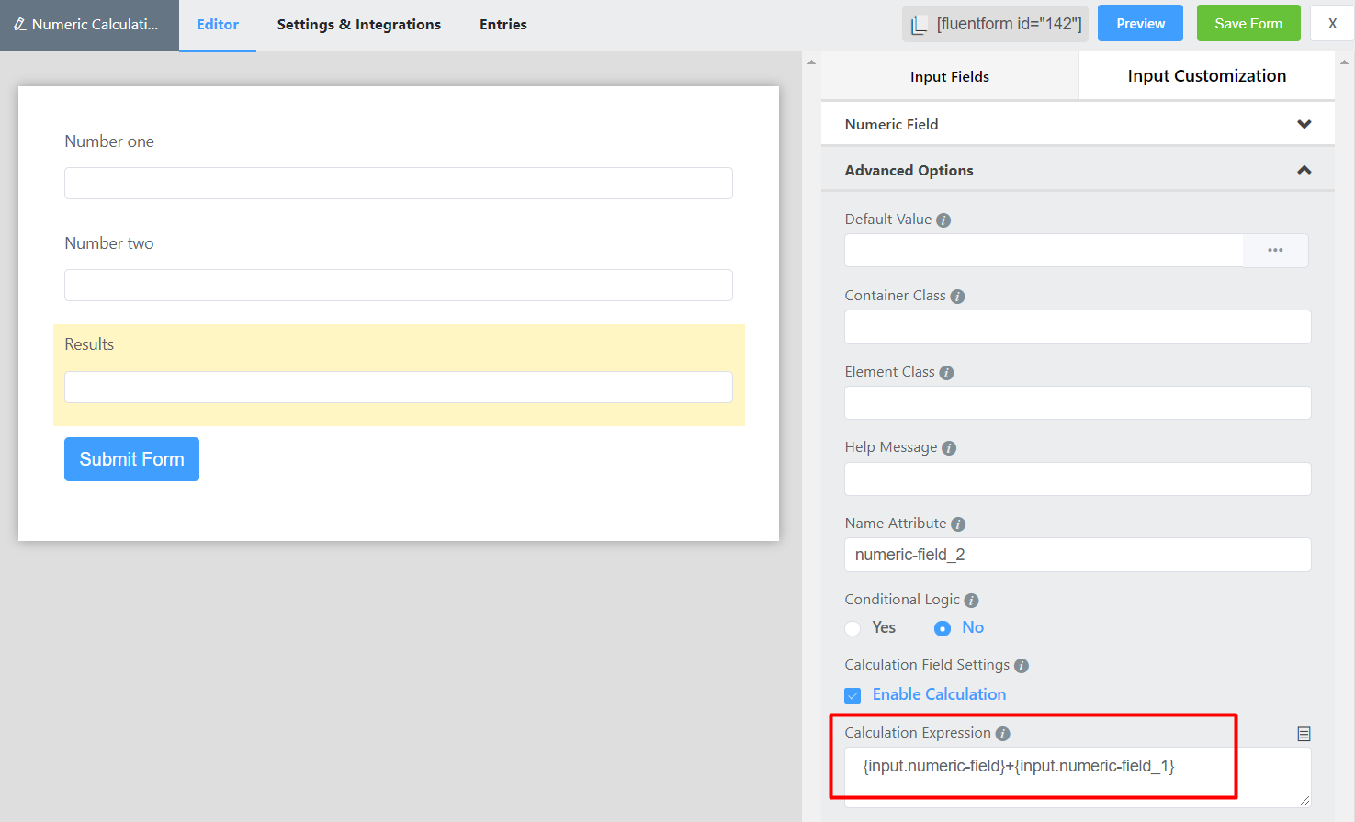
Task: Expand the Numeric Field section
Action: pos(1304,124)
